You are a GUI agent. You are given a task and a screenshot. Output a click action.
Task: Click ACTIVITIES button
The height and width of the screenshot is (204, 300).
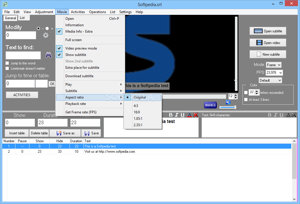click(22, 95)
